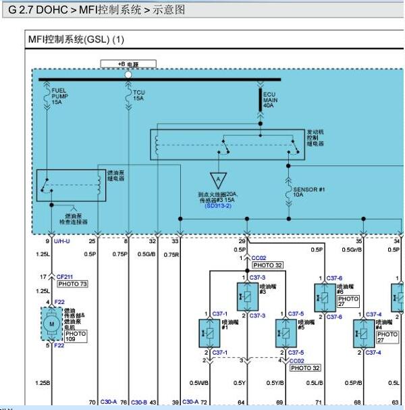Click the ECU MAIN 40A label
405x410 pixels.
(x=270, y=100)
